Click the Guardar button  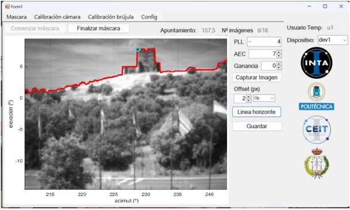click(x=257, y=126)
